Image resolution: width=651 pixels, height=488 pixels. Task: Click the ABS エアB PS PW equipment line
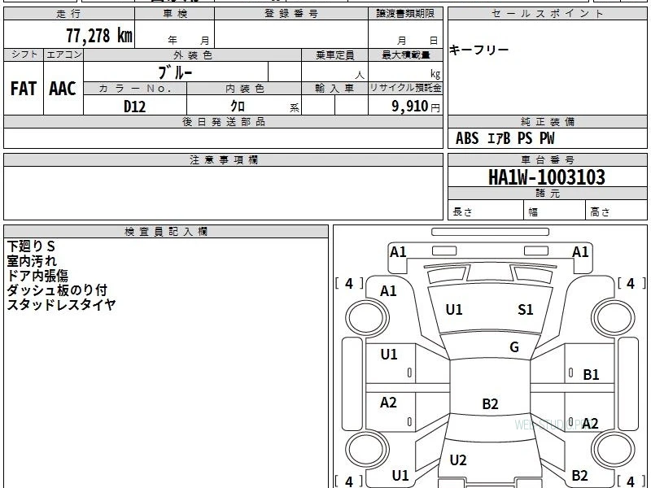505,138
